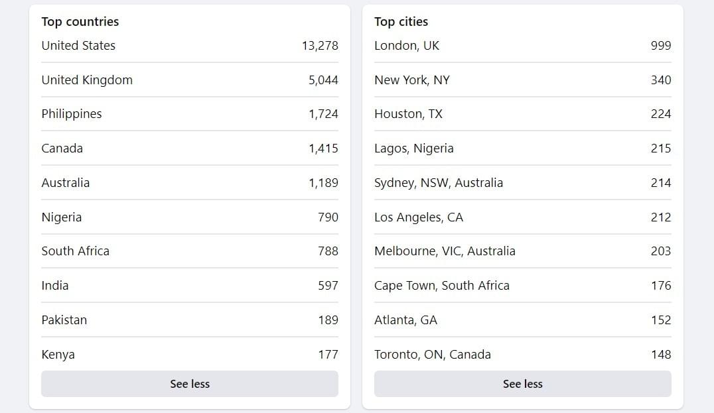Click the New York, NY row

522,80
